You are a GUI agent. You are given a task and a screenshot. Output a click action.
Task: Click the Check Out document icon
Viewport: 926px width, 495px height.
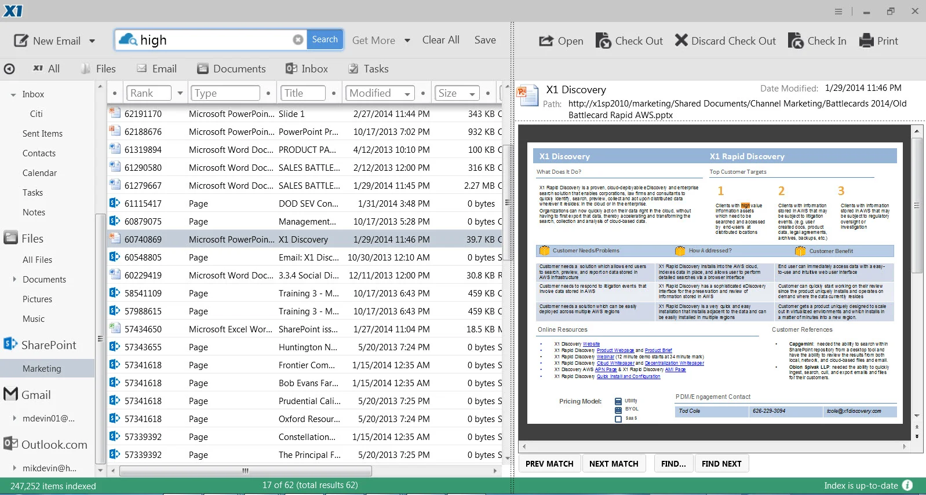[x=603, y=41]
